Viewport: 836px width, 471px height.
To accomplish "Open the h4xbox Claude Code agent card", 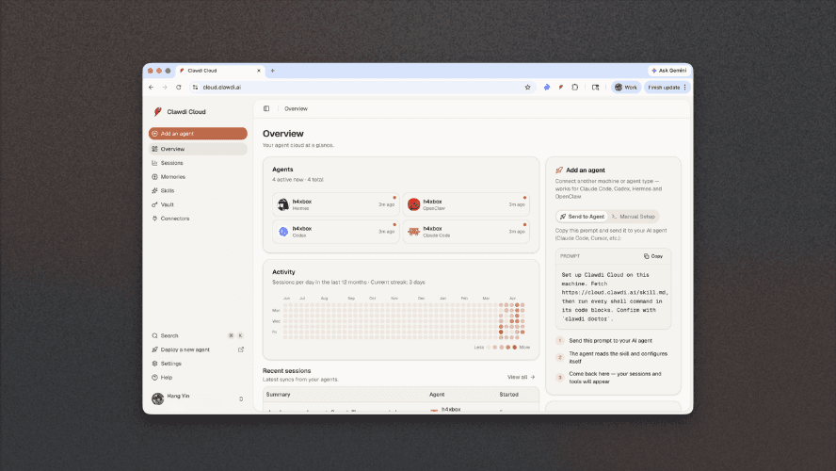I will (x=466, y=232).
